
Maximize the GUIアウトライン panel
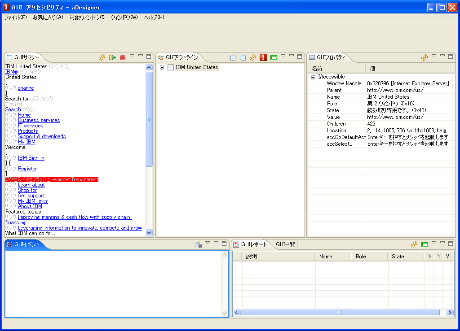tap(300, 56)
